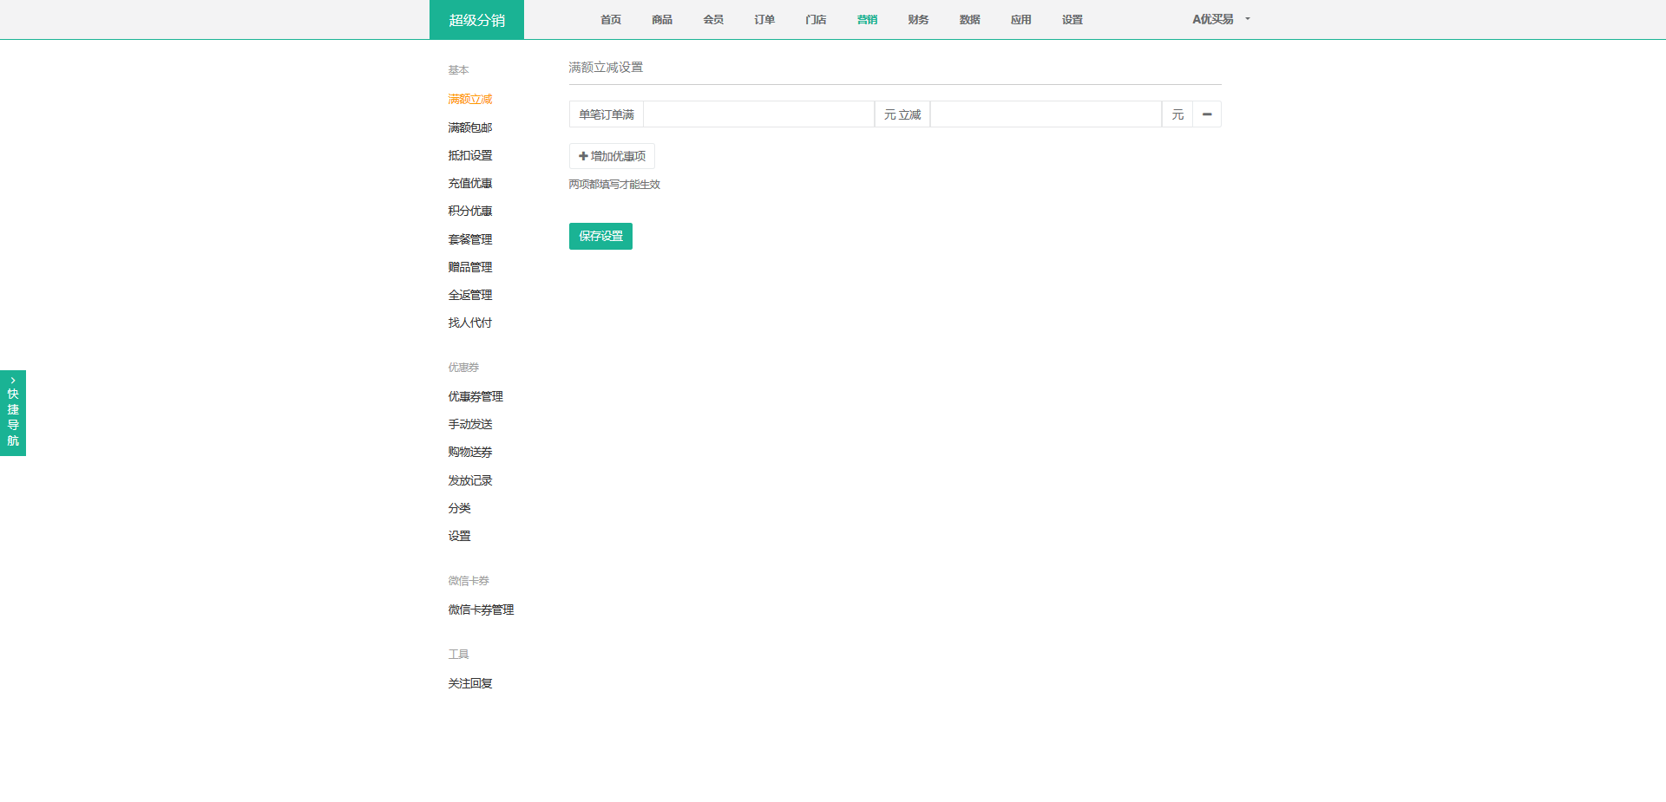Focus the 立减 discount amount input

[1046, 114]
